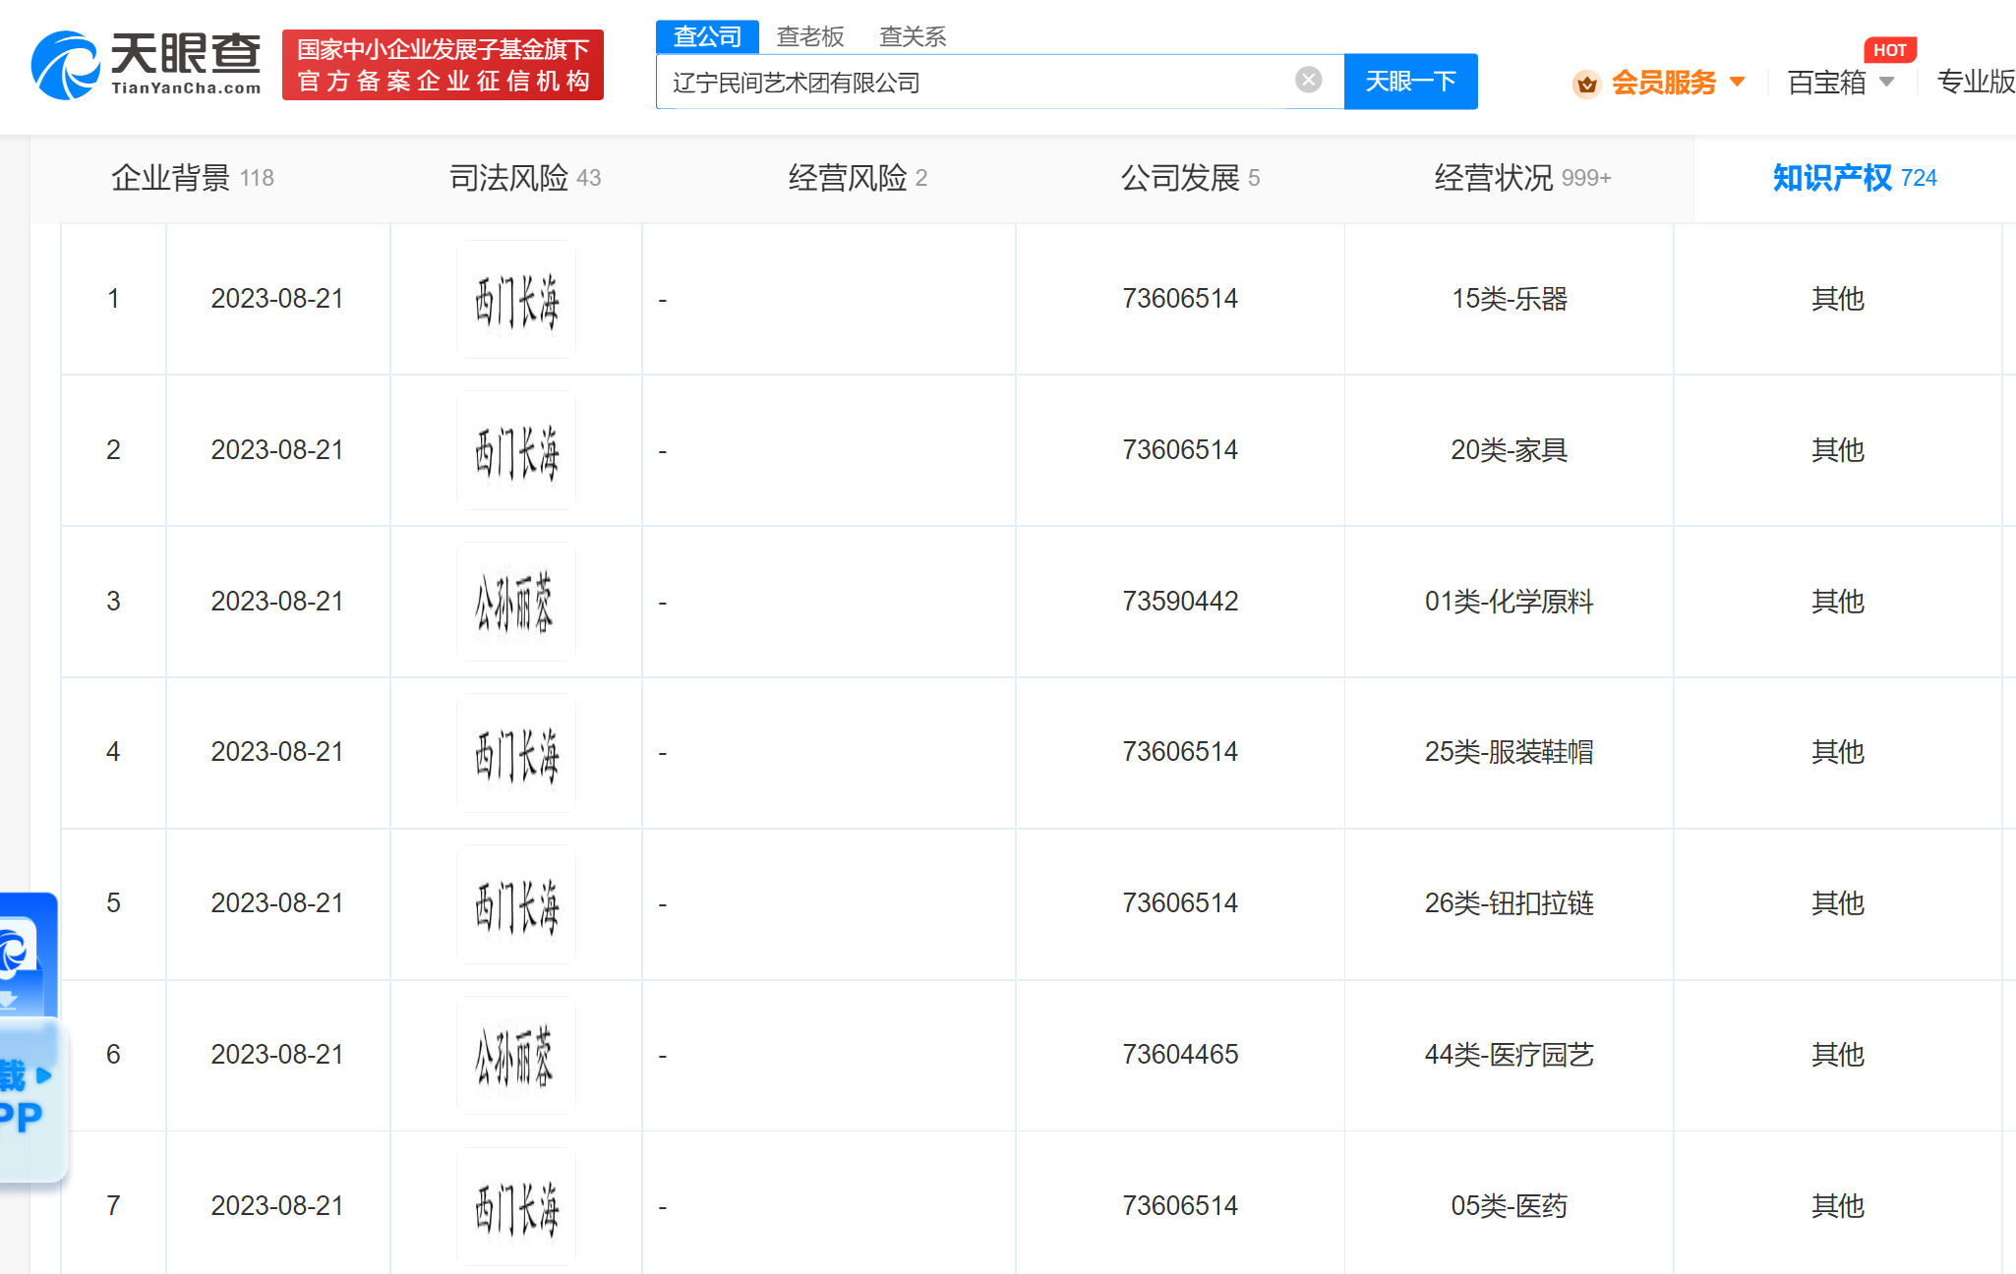This screenshot has width=2016, height=1274.
Task: Switch to the 查老板 search tab
Action: (x=809, y=36)
